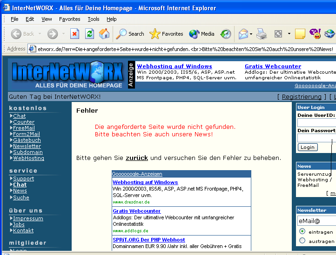The width and height of the screenshot is (336, 255).
Task: Open Media globe toolbar button
Action: pyautogui.click(x=202, y=34)
